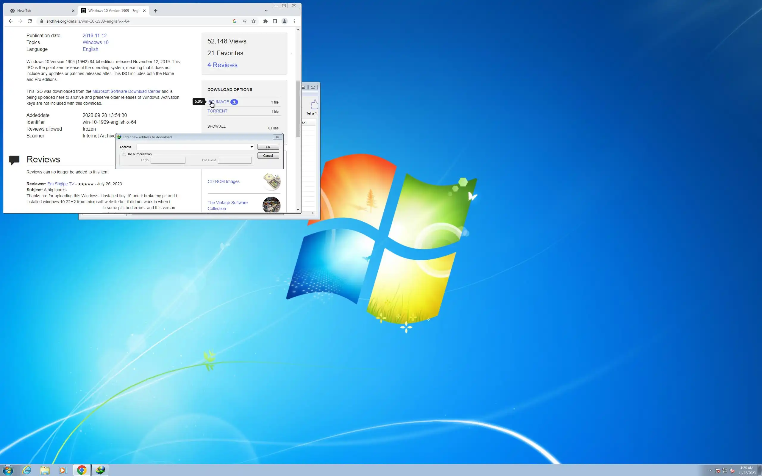Enable the Use authorization checkbox
Image resolution: width=762 pixels, height=476 pixels.
pos(124,154)
